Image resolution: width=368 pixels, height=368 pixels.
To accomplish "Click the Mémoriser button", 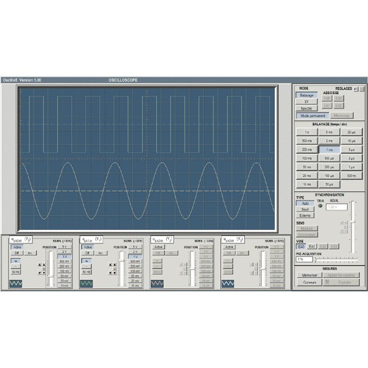I will click(x=310, y=275).
